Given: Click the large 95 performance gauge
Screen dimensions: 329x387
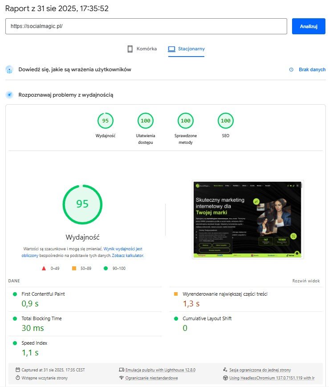Looking at the screenshot, I should click(x=82, y=204).
